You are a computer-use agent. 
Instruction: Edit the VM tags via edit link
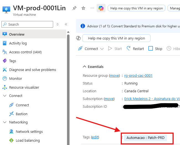coord(95,137)
